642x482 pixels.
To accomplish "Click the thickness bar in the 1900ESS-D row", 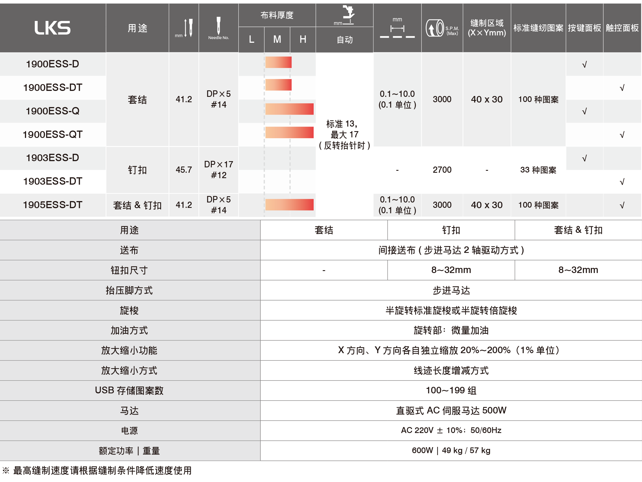I will point(278,62).
